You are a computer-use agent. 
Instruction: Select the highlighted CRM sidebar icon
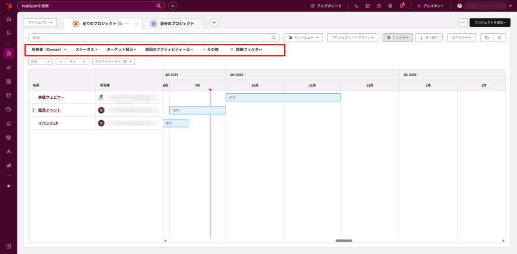tap(9, 53)
